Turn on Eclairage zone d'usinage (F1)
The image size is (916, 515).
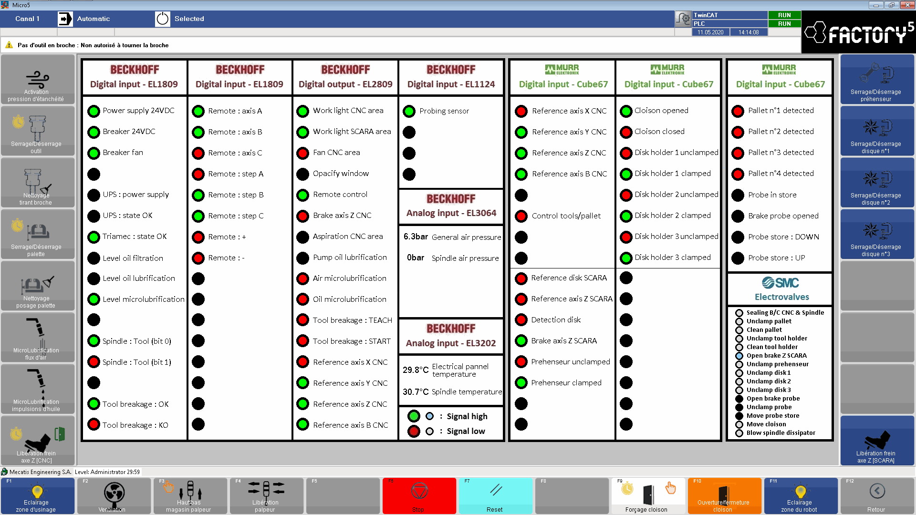click(37, 496)
